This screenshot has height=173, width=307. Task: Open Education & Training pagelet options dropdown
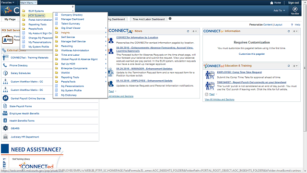pos(295,66)
